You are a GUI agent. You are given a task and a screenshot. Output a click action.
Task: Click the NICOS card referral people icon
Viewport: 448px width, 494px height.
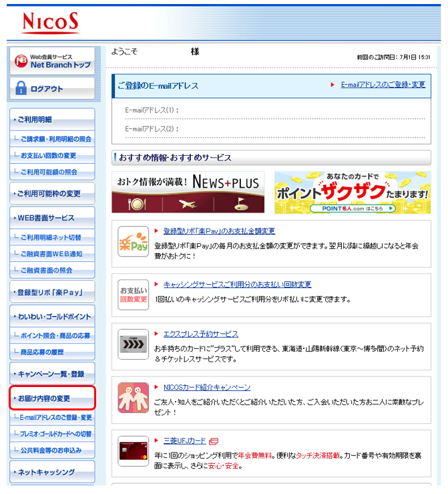[x=133, y=398]
